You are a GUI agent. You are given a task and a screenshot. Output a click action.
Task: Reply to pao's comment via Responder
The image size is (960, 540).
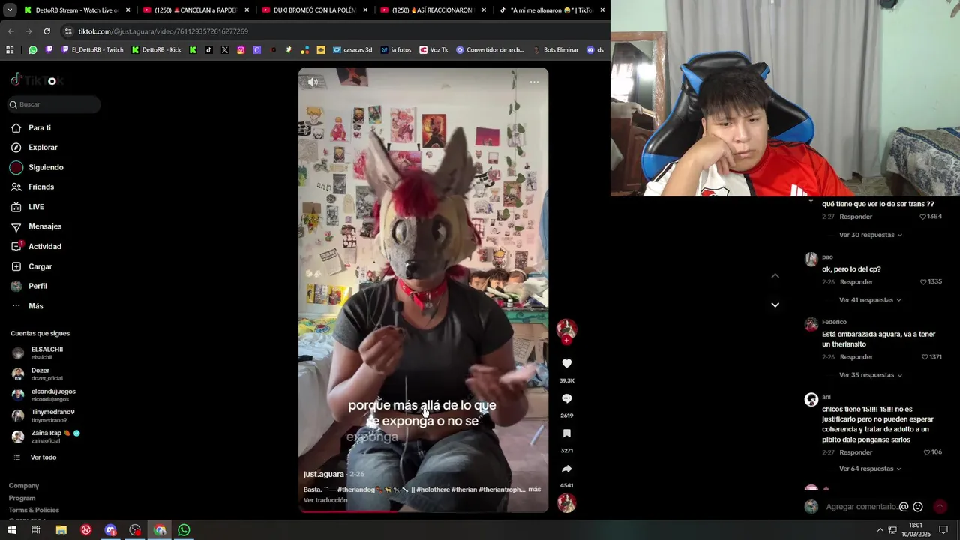click(856, 282)
